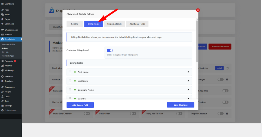This screenshot has height=137, width=262.
Task: Open the Tools wrench icon
Action: pos(2,101)
